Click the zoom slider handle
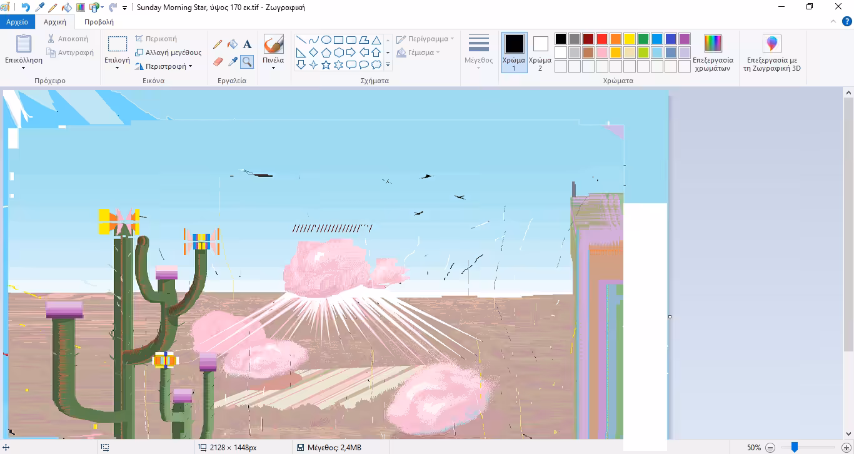854x454 pixels. 795,447
